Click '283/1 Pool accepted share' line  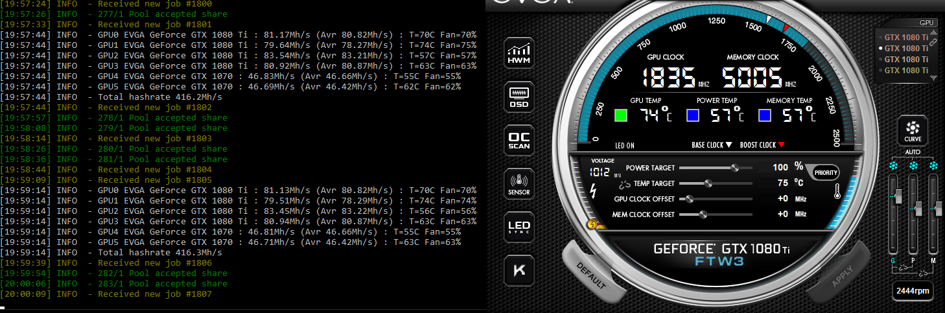[162, 284]
